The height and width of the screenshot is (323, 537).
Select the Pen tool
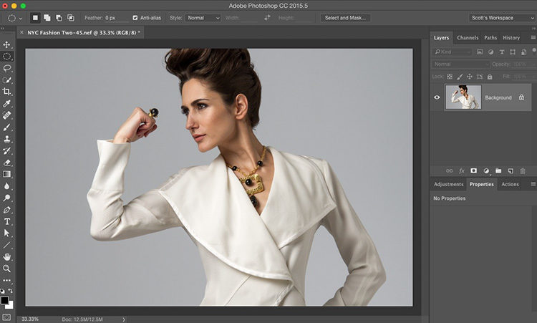pos(6,210)
